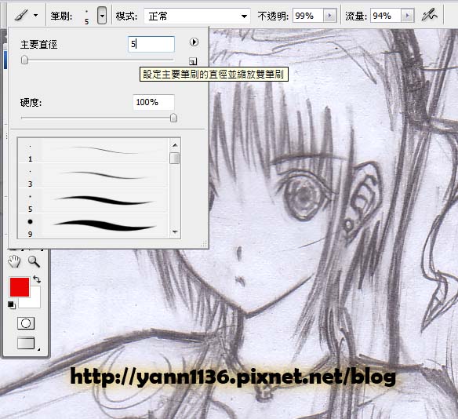Open the blending mode dropdown showing 正常
Screen dimensions: 458x419
(x=197, y=16)
